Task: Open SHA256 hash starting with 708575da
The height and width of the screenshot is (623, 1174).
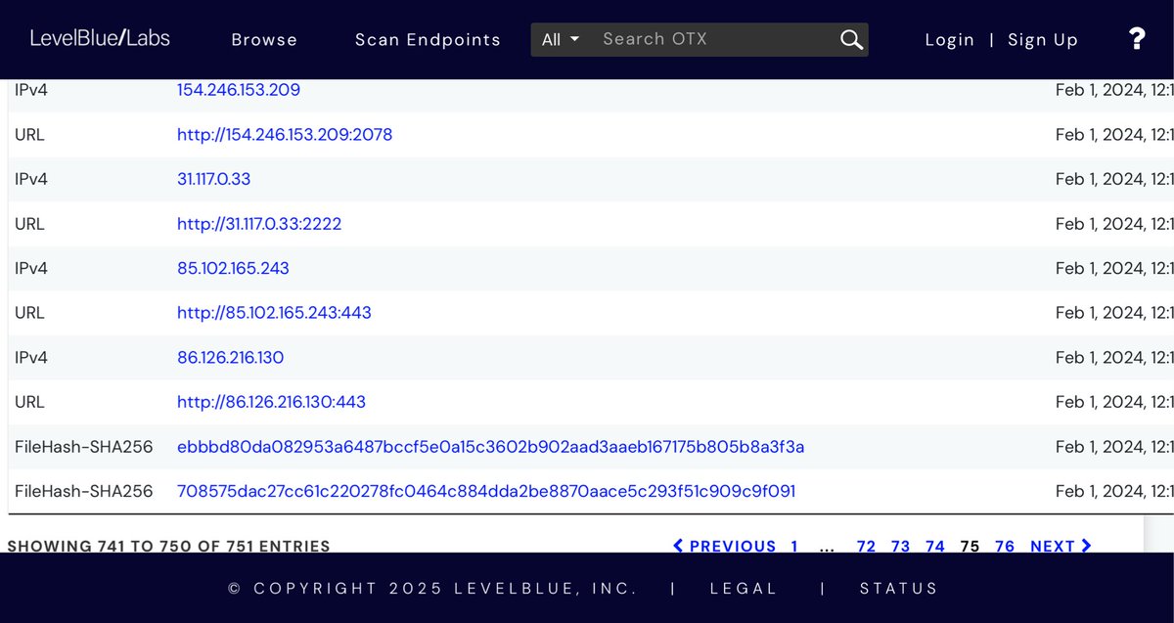Action: point(486,491)
